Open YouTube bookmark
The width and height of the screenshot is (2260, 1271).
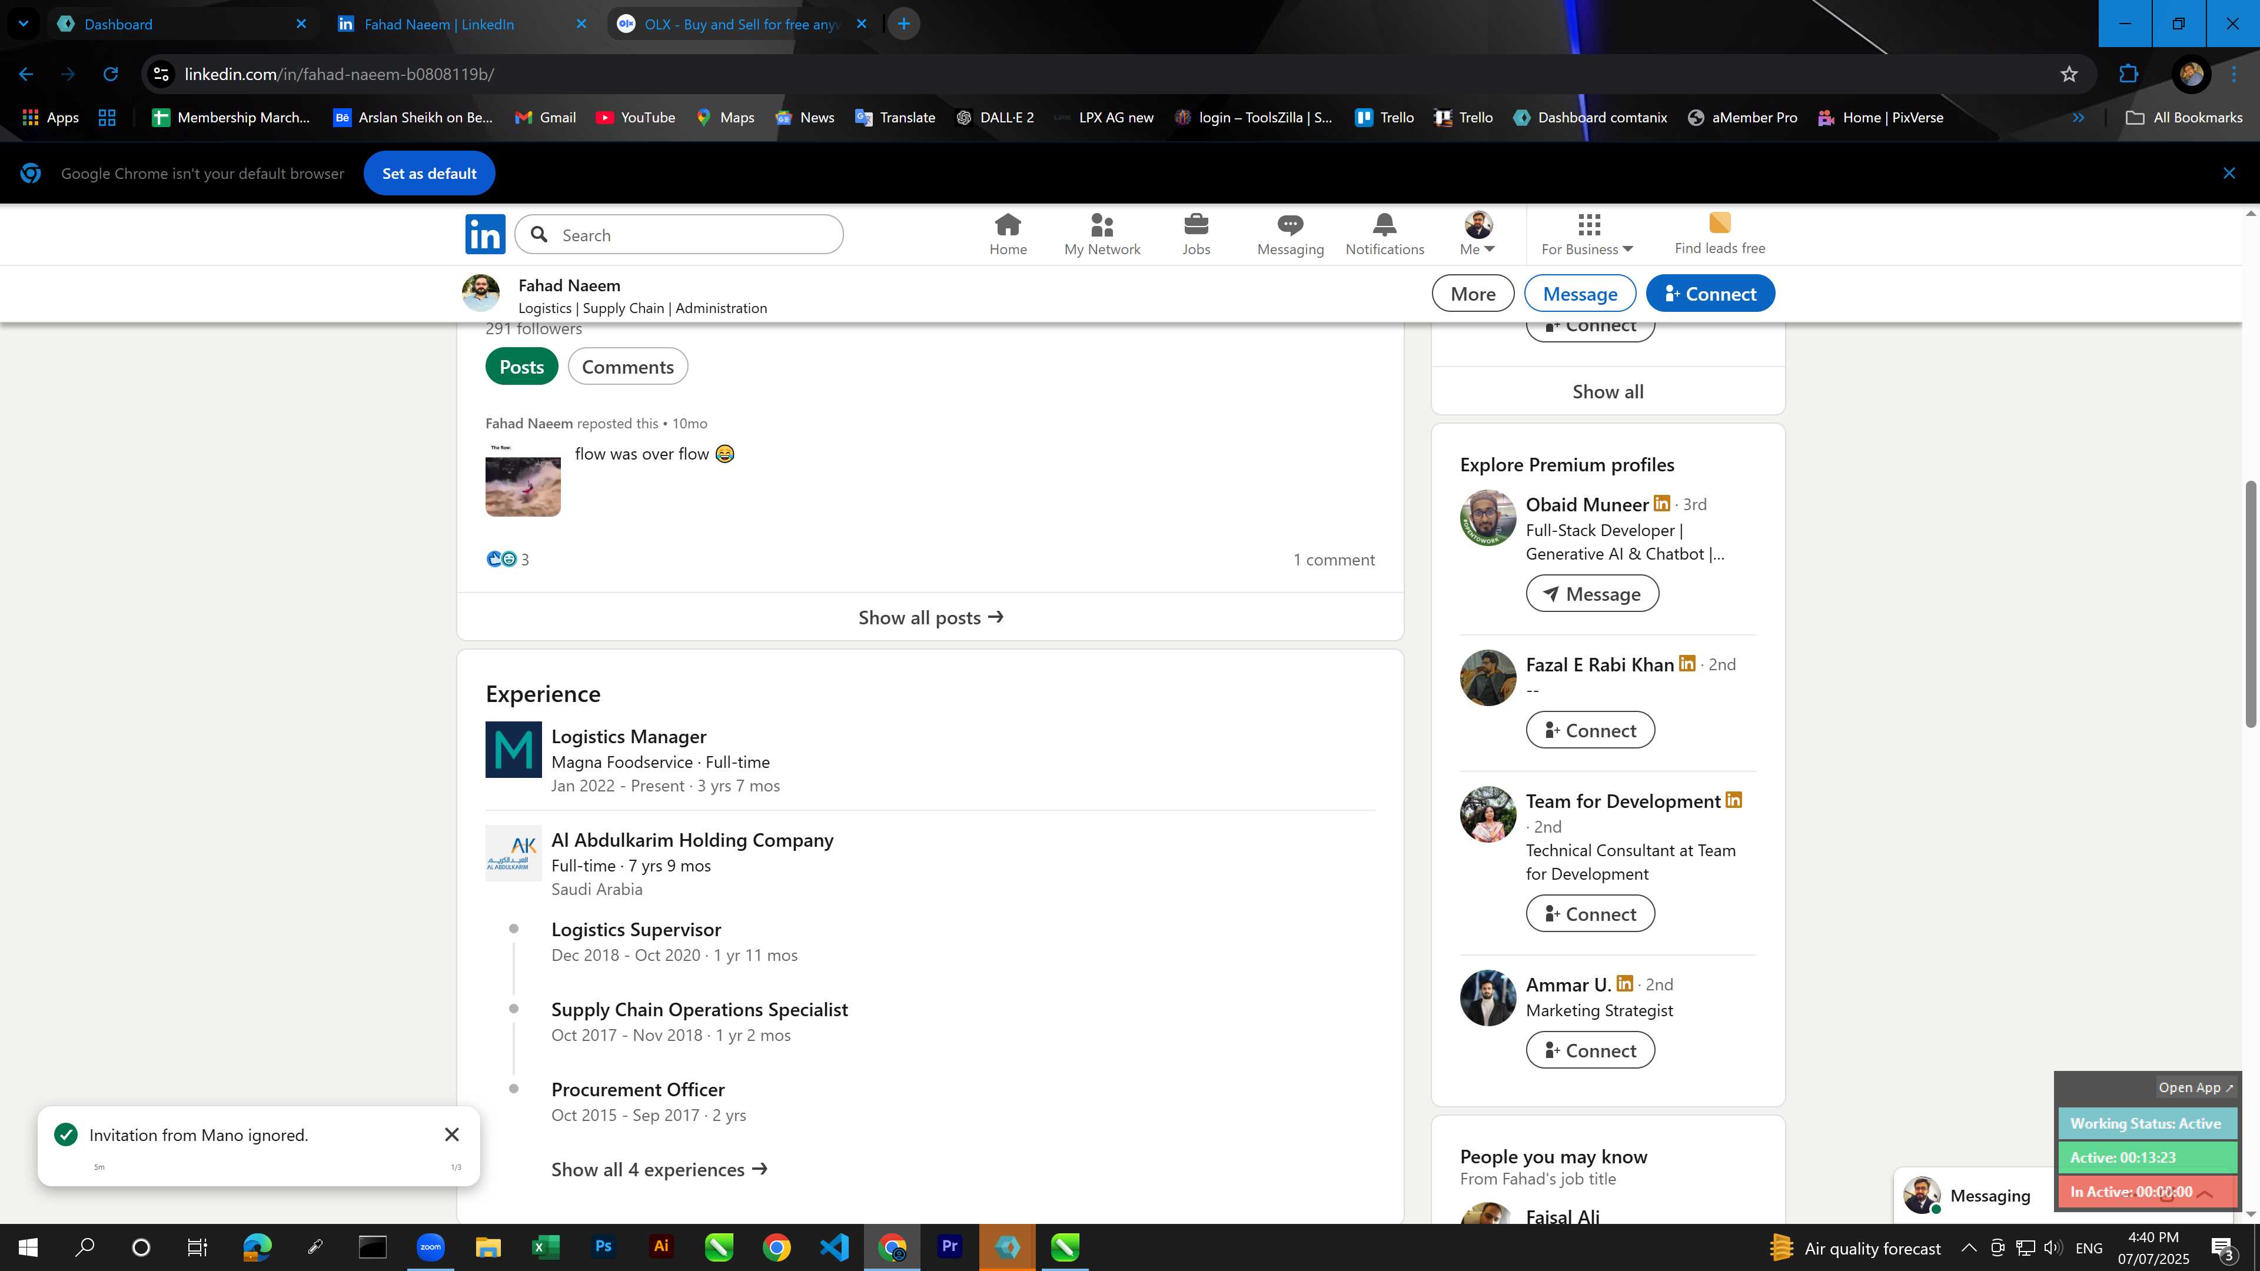[635, 118]
